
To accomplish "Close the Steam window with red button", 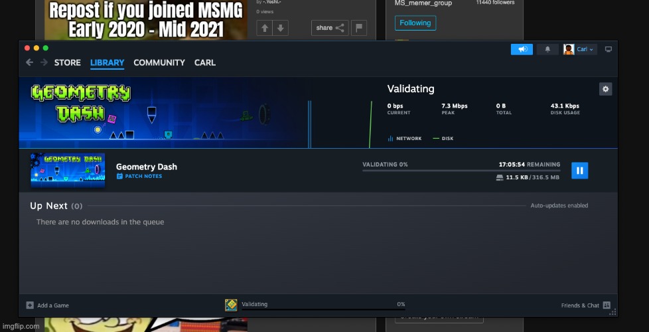I will point(27,48).
